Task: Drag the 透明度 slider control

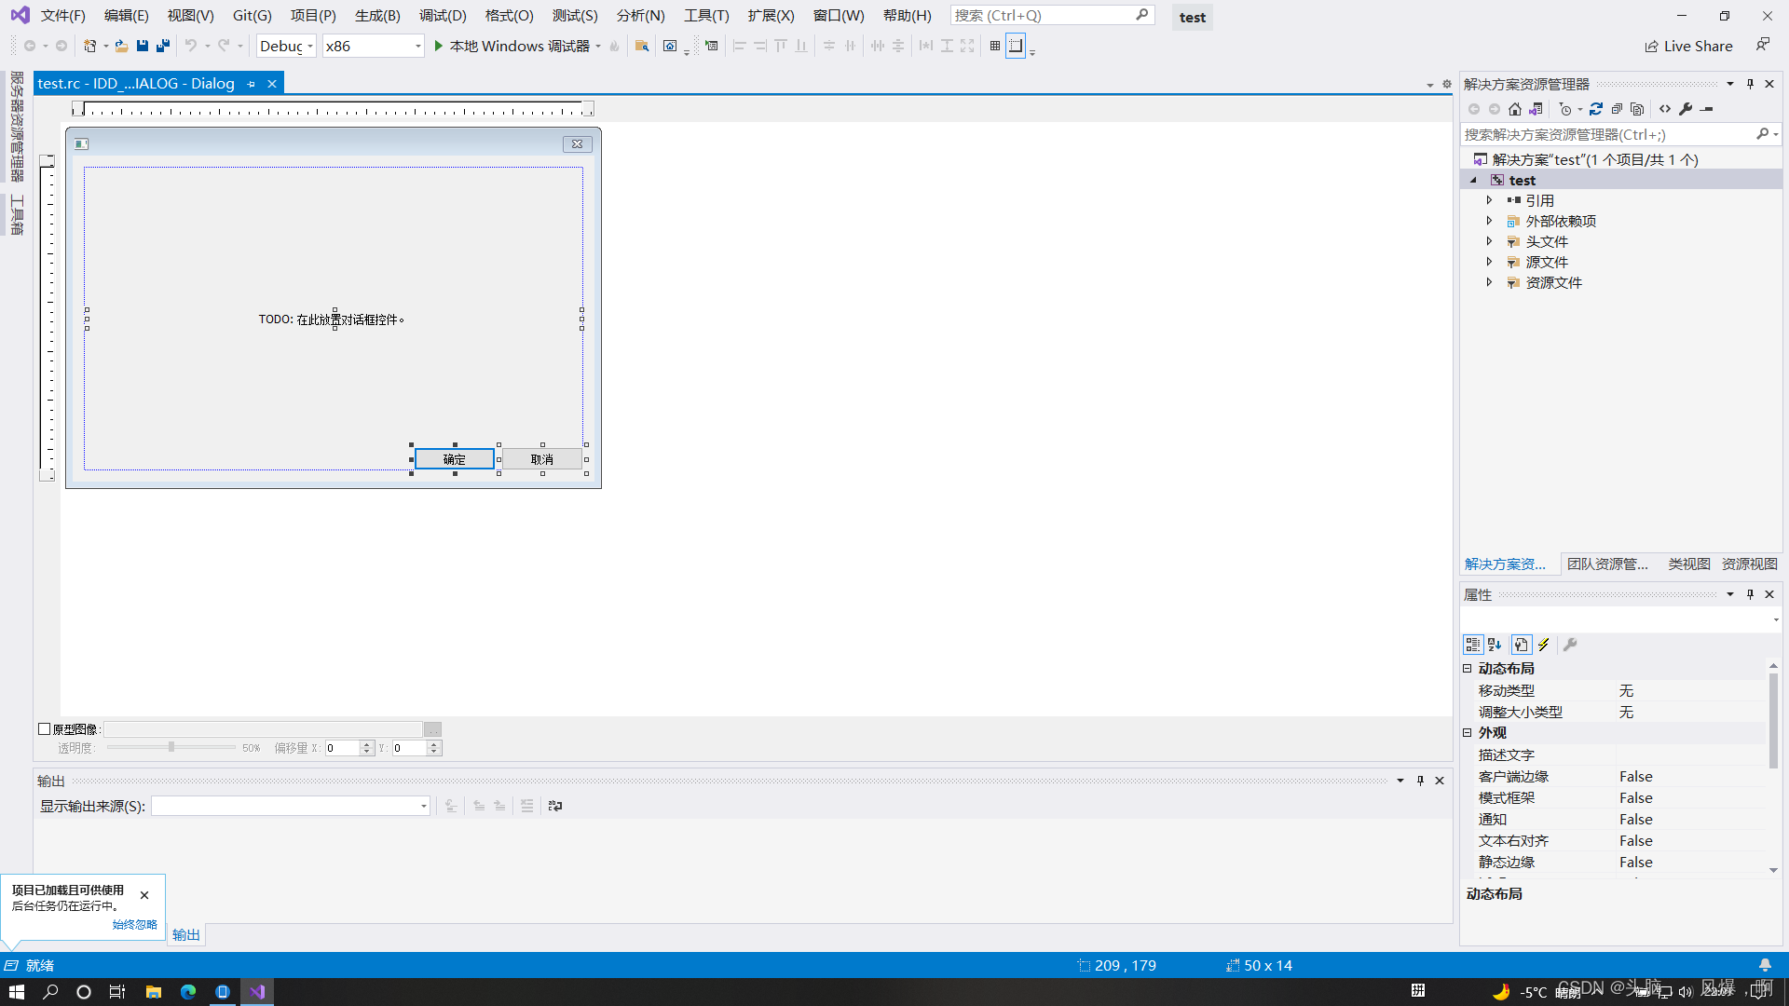Action: pyautogui.click(x=171, y=745)
